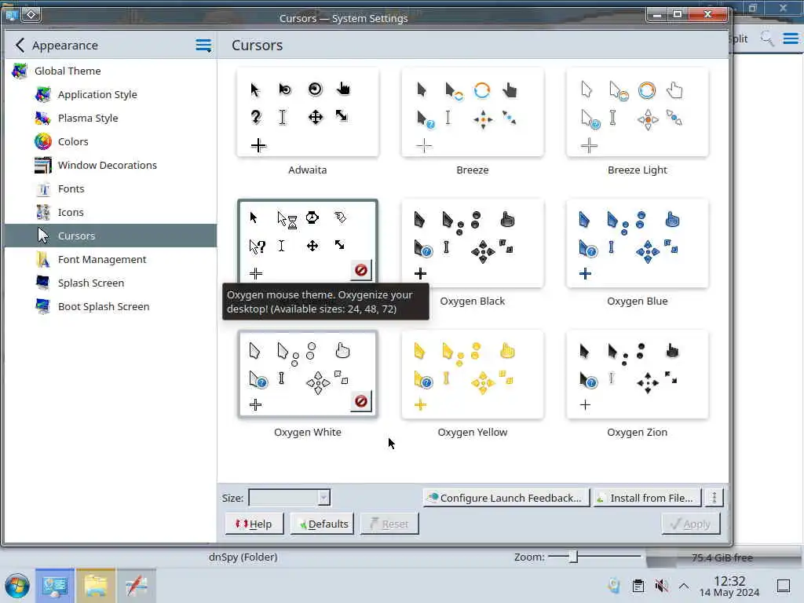Click the Boot Splash Screen icon
This screenshot has height=603, width=804.
pyautogui.click(x=43, y=307)
